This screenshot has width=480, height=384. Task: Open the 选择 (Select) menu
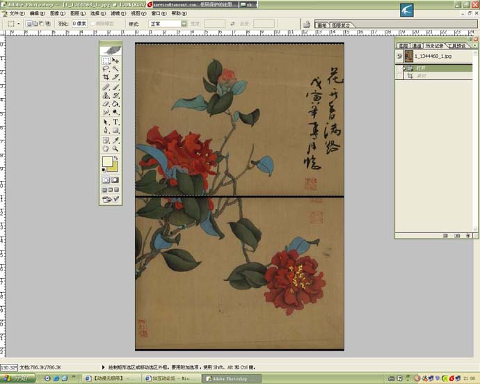click(x=97, y=13)
